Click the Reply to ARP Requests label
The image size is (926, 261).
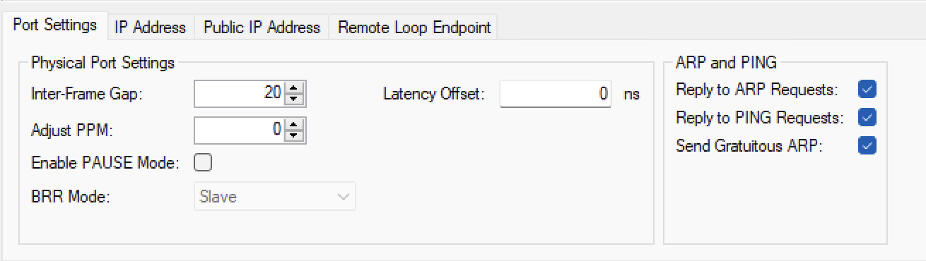pyautogui.click(x=757, y=90)
